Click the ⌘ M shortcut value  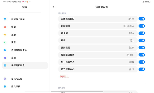[131, 69]
